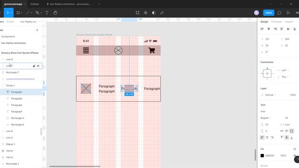Switch to the Inspect tab

point(289,22)
